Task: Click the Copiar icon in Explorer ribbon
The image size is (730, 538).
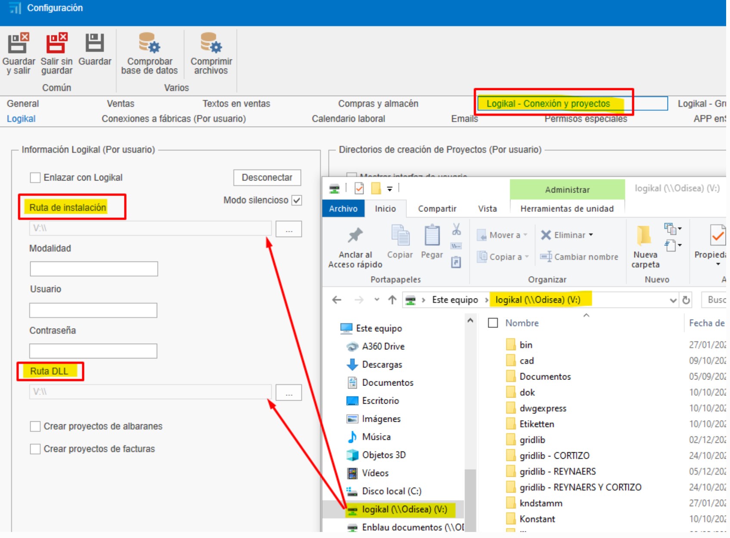Action: tap(400, 236)
